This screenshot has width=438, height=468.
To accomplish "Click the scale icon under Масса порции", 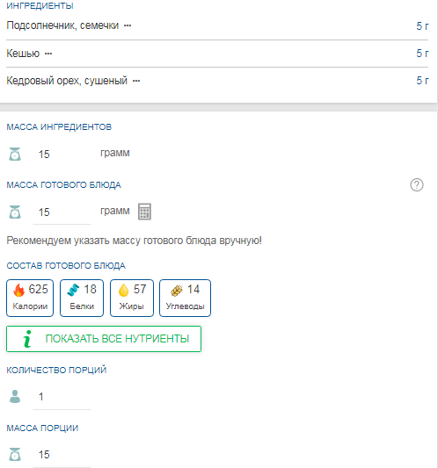I will (15, 454).
